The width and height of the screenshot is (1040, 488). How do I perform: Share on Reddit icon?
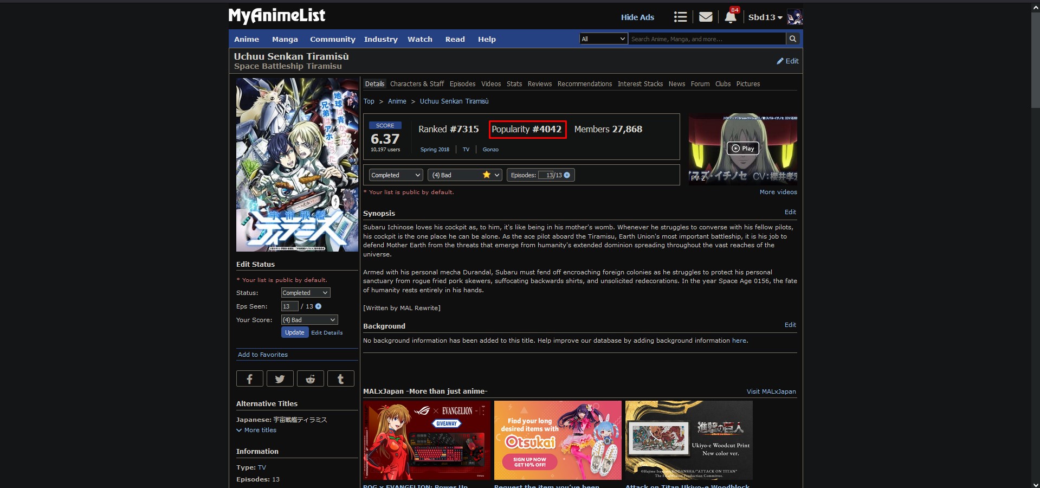coord(310,378)
